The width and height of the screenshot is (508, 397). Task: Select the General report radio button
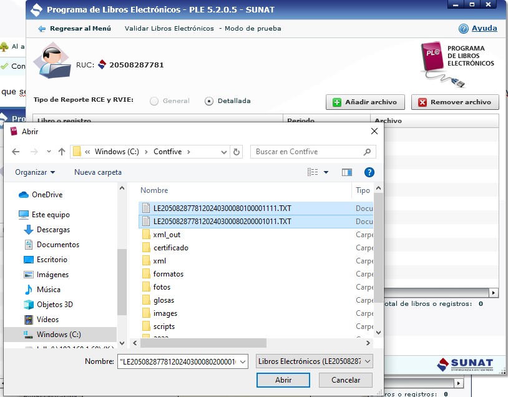(154, 101)
